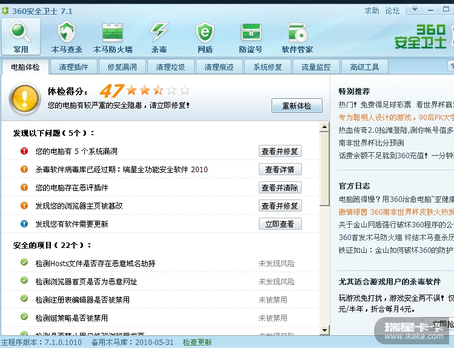454x348 pixels.
Task: Click red alert icon for 系统漏洞 row
Action: 24,151
